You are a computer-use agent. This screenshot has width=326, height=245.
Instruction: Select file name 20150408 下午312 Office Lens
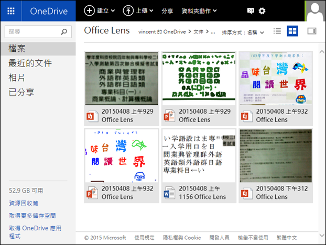point(282,193)
